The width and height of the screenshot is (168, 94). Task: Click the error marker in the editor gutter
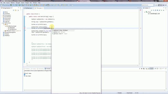(x=24, y=28)
